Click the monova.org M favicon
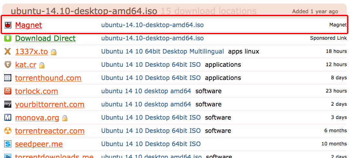 point(8,118)
